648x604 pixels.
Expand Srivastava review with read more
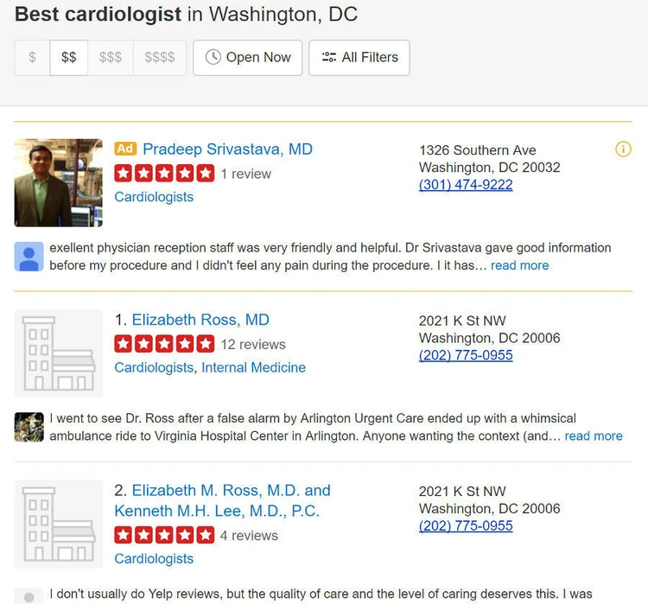point(519,265)
